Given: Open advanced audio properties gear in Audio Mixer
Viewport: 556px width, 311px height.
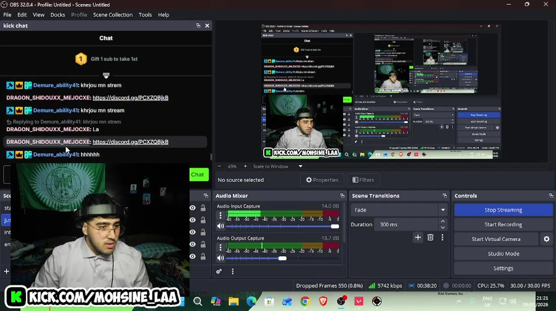Looking at the screenshot, I should 219,272.
